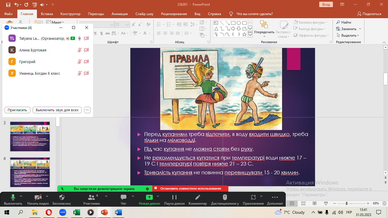Screen dimensions: 388x218
Task: Select the five-point Star shape
Action: 245,34
